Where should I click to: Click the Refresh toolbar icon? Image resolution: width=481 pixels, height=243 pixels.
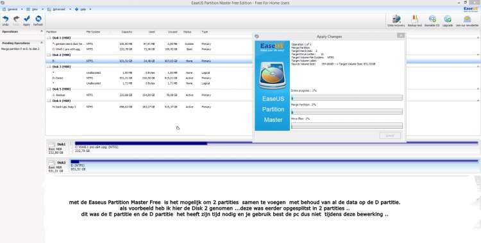tap(38, 19)
